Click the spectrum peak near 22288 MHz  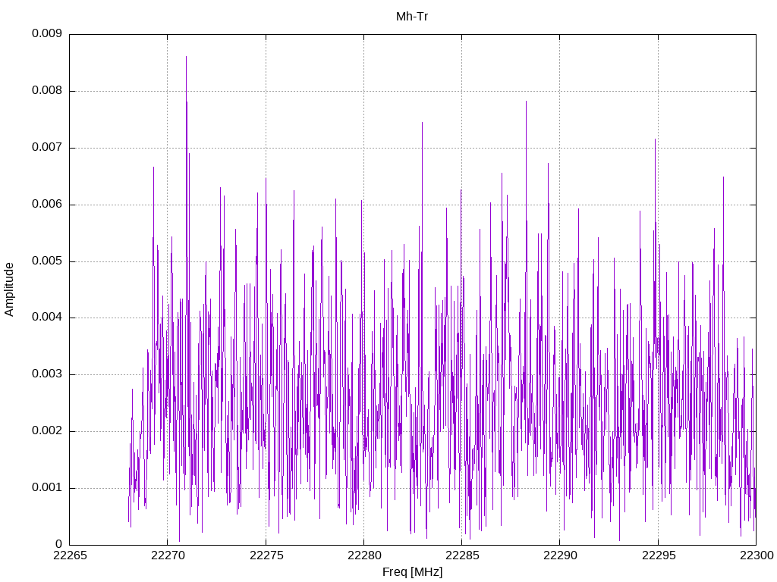527,102
